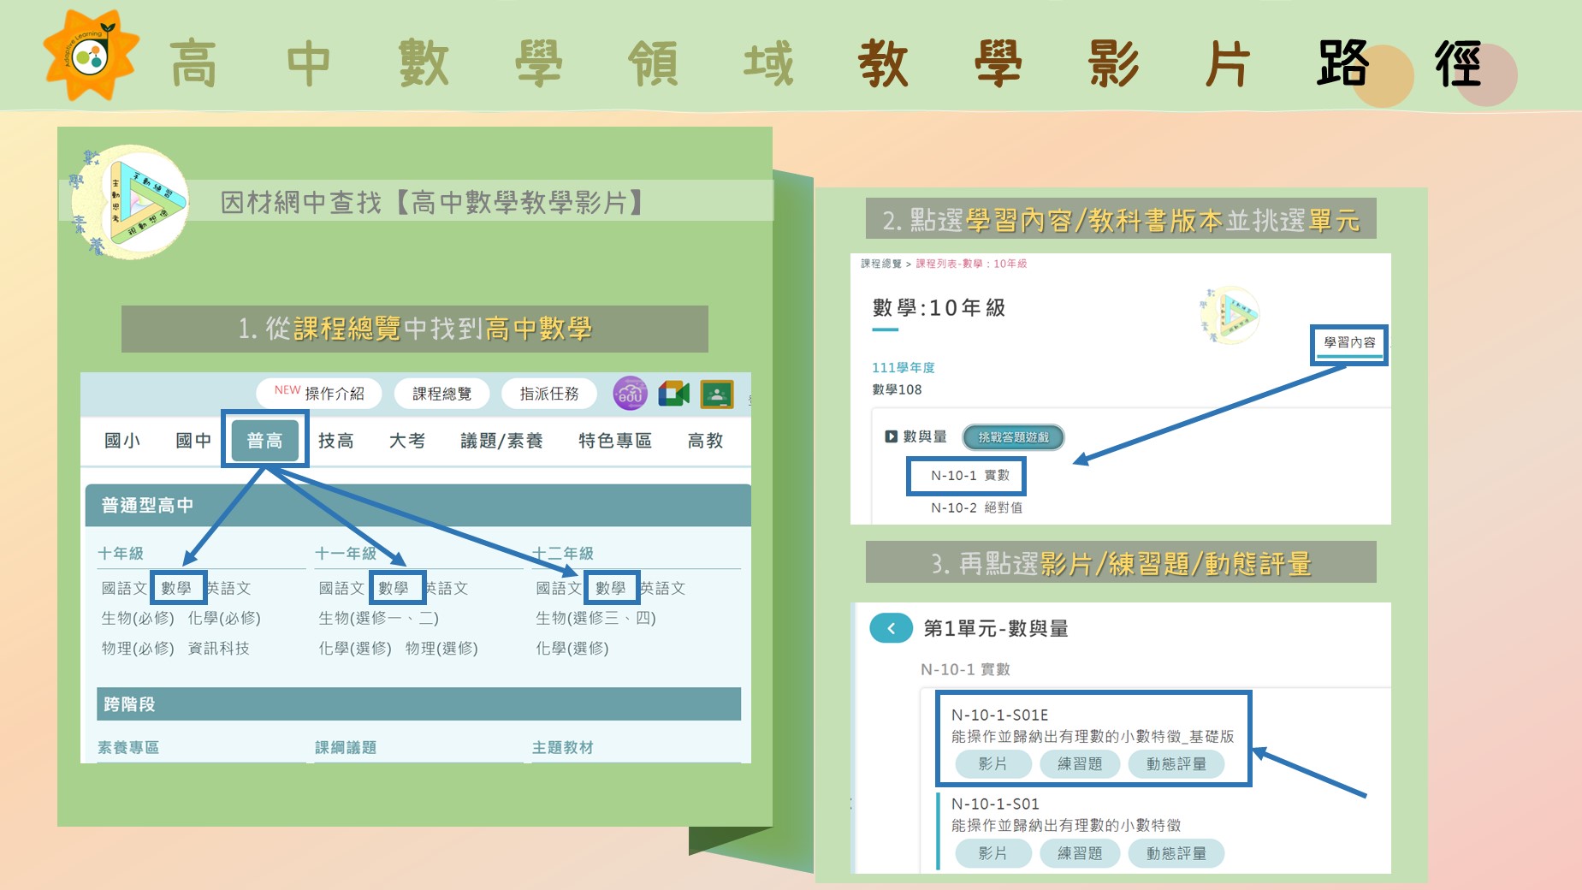Open 國語文 under 十一年級
This screenshot has height=890, width=1582.
(x=341, y=588)
